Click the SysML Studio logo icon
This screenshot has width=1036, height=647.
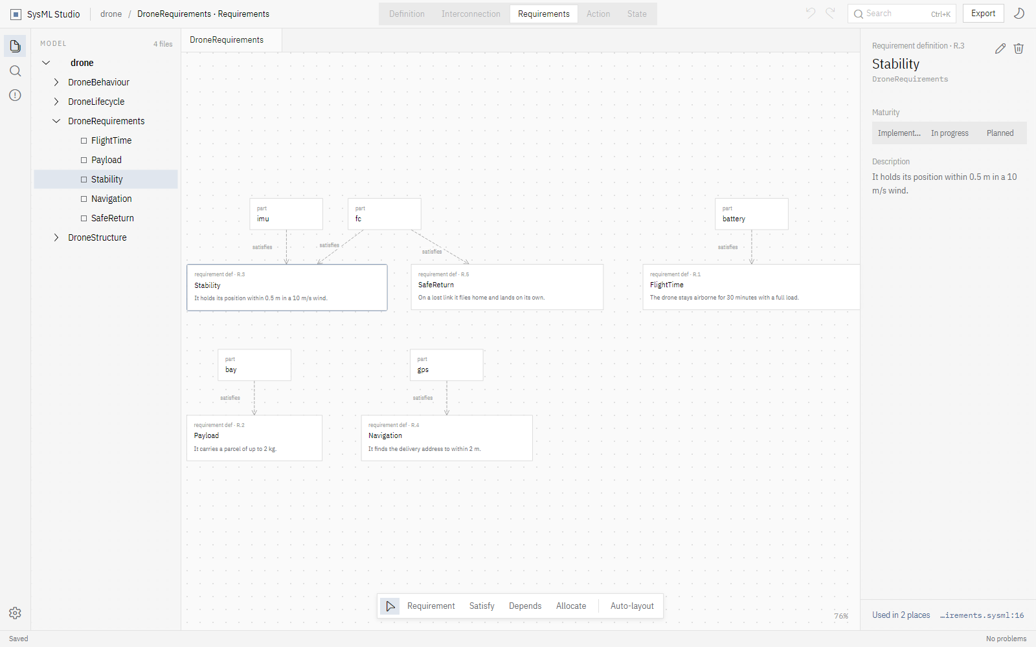click(16, 14)
